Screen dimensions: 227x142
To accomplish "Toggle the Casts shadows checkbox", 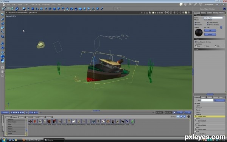I will (x=208, y=22).
